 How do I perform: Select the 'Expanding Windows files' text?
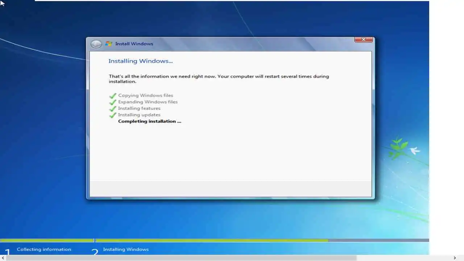click(148, 102)
